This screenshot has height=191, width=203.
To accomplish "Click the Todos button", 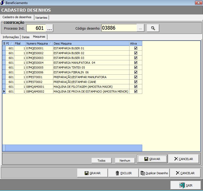I will click(x=101, y=161).
